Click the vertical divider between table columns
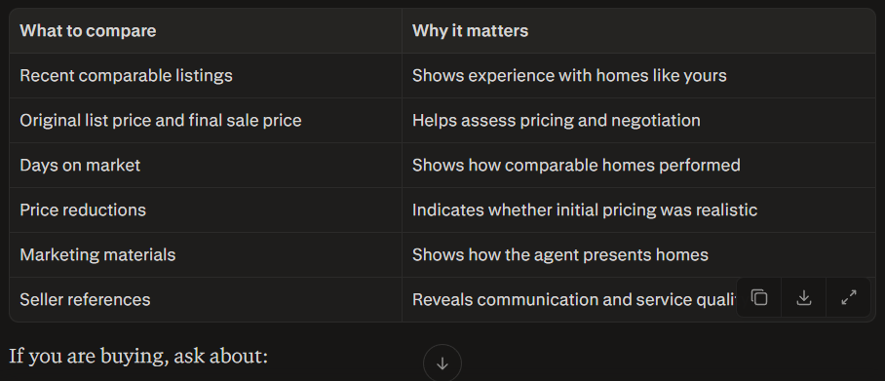This screenshot has height=381, width=885. tap(402, 165)
